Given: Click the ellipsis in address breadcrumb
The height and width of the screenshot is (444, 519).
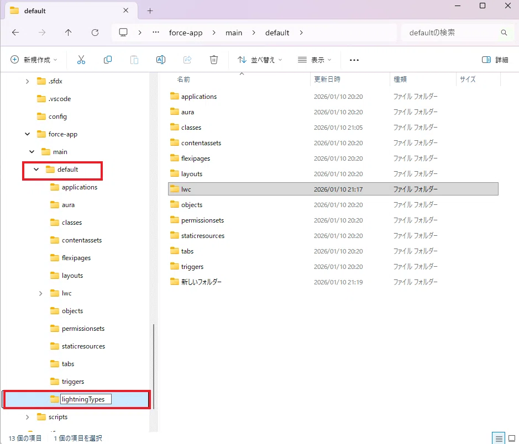Looking at the screenshot, I should pyautogui.click(x=155, y=32).
